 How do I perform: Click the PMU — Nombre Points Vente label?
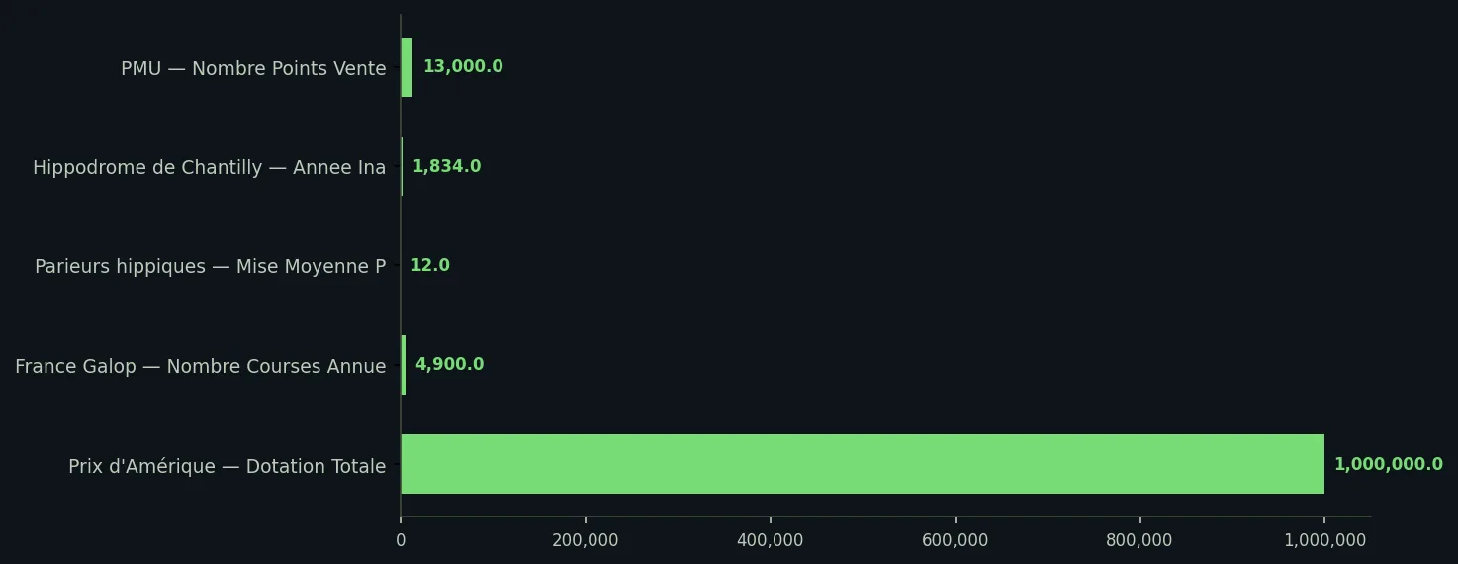click(253, 69)
